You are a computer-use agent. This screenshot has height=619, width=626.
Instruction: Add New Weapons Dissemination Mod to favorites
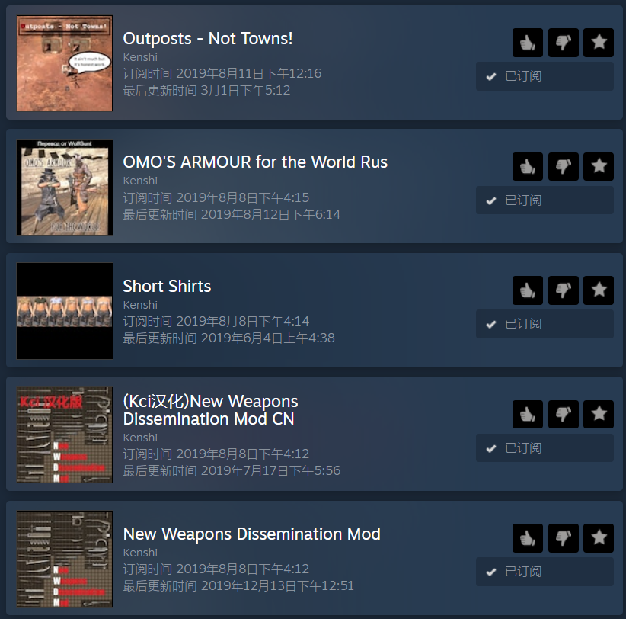click(x=598, y=538)
